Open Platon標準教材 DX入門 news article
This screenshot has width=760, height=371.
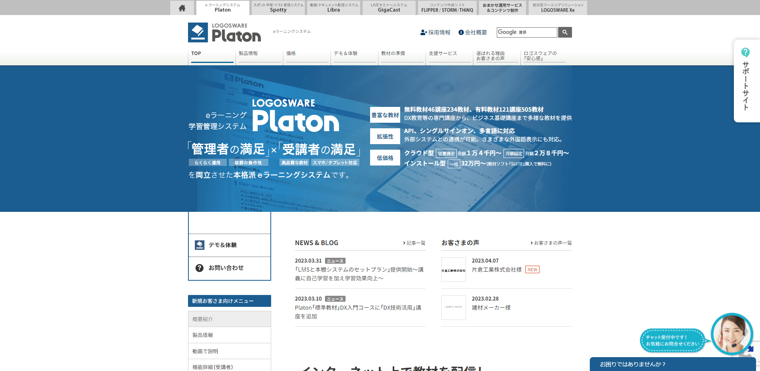(358, 312)
